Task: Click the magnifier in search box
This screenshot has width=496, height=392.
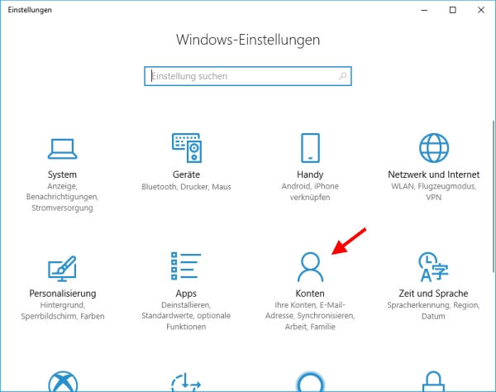Action: 342,76
